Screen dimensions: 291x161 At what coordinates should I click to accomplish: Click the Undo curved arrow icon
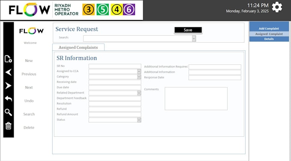tap(9, 99)
